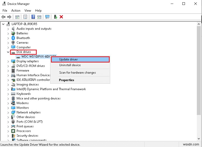The height and width of the screenshot is (147, 202).
Task: Click the Batteries category icon
Action: (13, 33)
